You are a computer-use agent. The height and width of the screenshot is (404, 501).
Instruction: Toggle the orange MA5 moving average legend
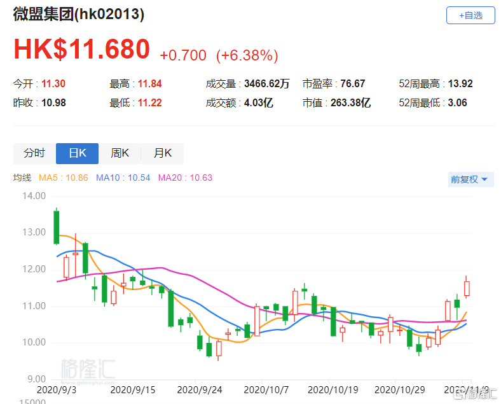click(63, 178)
